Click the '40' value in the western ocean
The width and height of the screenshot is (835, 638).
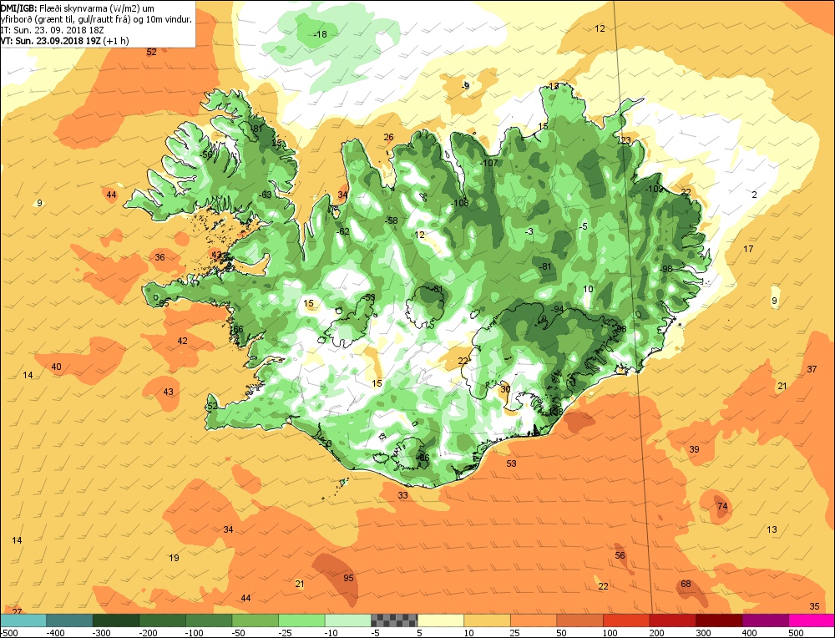click(56, 367)
